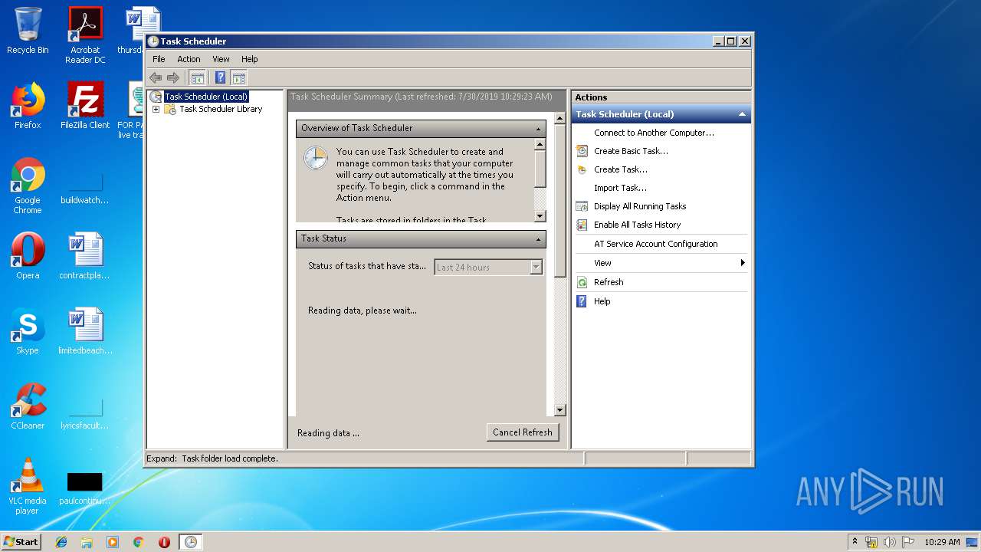The image size is (981, 552).
Task: Expand the View submenu arrow in Actions
Action: (x=743, y=263)
